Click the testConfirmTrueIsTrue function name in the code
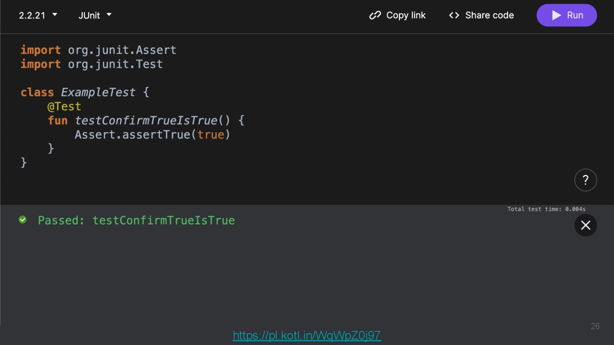 tap(146, 121)
